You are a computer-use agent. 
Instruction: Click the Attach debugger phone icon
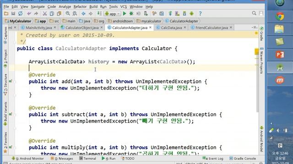point(146,14)
